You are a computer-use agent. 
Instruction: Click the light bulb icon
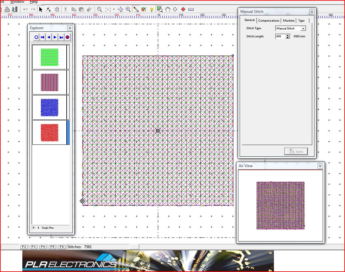152,9
